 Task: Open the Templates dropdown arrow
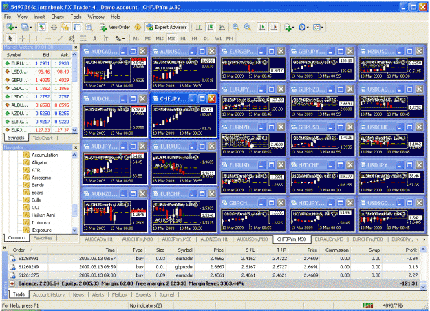point(322,27)
